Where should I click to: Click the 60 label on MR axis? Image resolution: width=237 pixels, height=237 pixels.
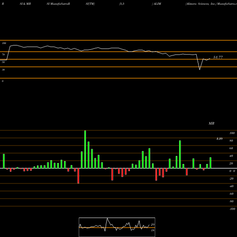(231, 148)
